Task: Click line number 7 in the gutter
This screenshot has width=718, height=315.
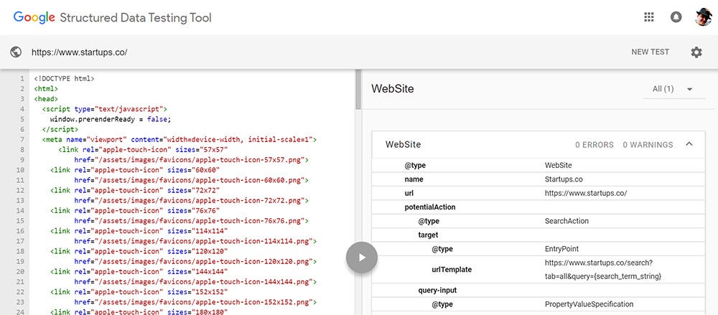Action: 22,139
